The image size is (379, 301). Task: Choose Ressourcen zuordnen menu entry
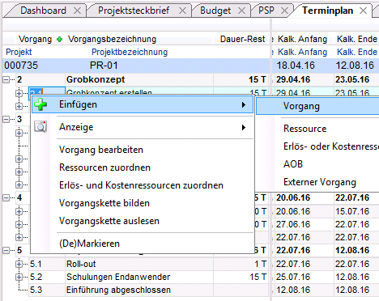tap(104, 167)
